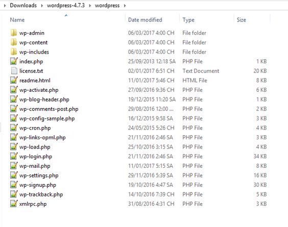The width and height of the screenshot is (288, 227).
Task: Click the wp-signup.php file icon
Action: [x=14, y=185]
